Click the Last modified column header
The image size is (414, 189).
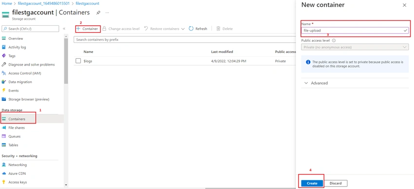(222, 52)
